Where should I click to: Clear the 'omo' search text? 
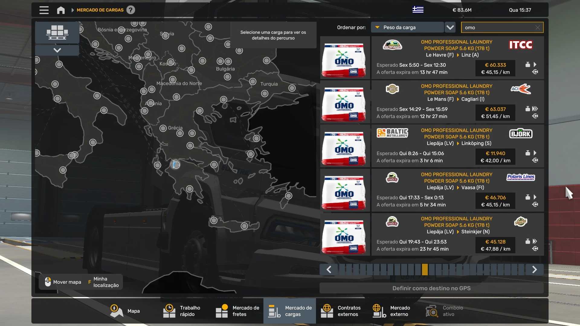pyautogui.click(x=538, y=27)
